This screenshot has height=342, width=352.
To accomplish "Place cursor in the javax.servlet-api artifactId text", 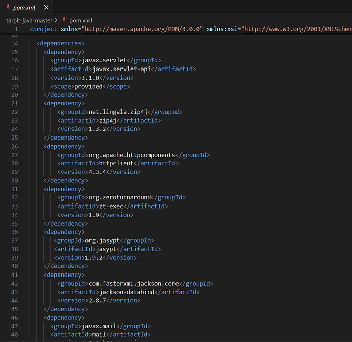I will (122, 69).
